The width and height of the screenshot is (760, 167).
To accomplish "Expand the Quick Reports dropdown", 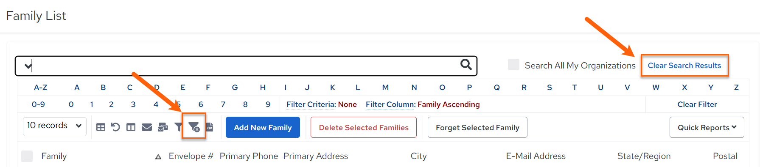I will [707, 127].
